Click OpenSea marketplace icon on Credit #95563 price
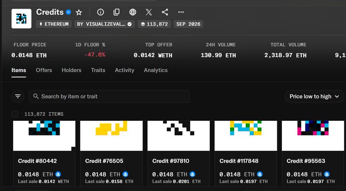 [327, 174]
